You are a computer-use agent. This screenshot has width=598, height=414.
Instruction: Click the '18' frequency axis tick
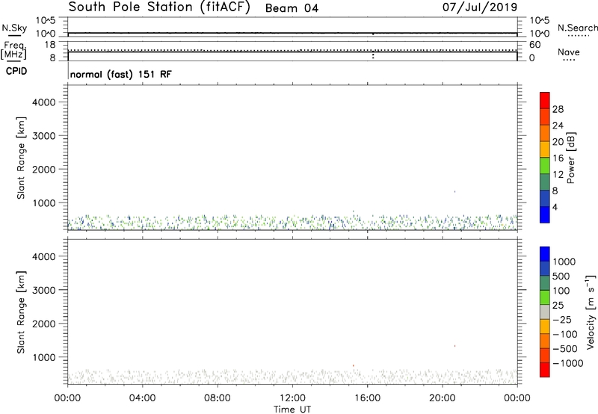coord(50,45)
